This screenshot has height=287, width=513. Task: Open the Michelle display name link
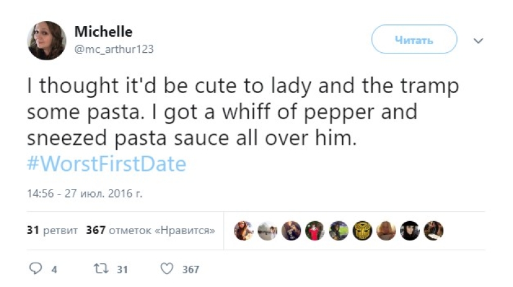point(103,32)
